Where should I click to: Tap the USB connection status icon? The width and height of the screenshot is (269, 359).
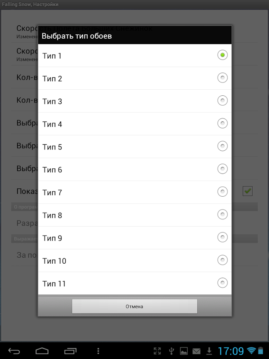coord(171,351)
